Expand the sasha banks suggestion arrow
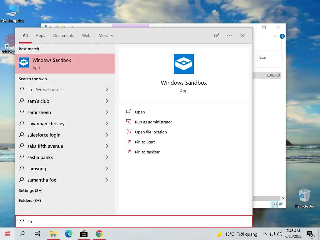The image size is (320, 240). click(107, 157)
